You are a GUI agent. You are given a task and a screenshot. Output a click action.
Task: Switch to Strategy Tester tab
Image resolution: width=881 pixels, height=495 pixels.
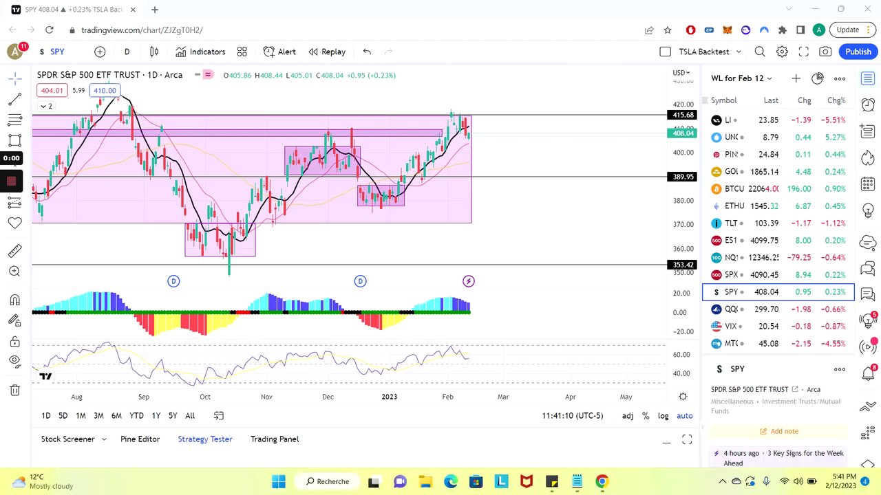pyautogui.click(x=205, y=439)
